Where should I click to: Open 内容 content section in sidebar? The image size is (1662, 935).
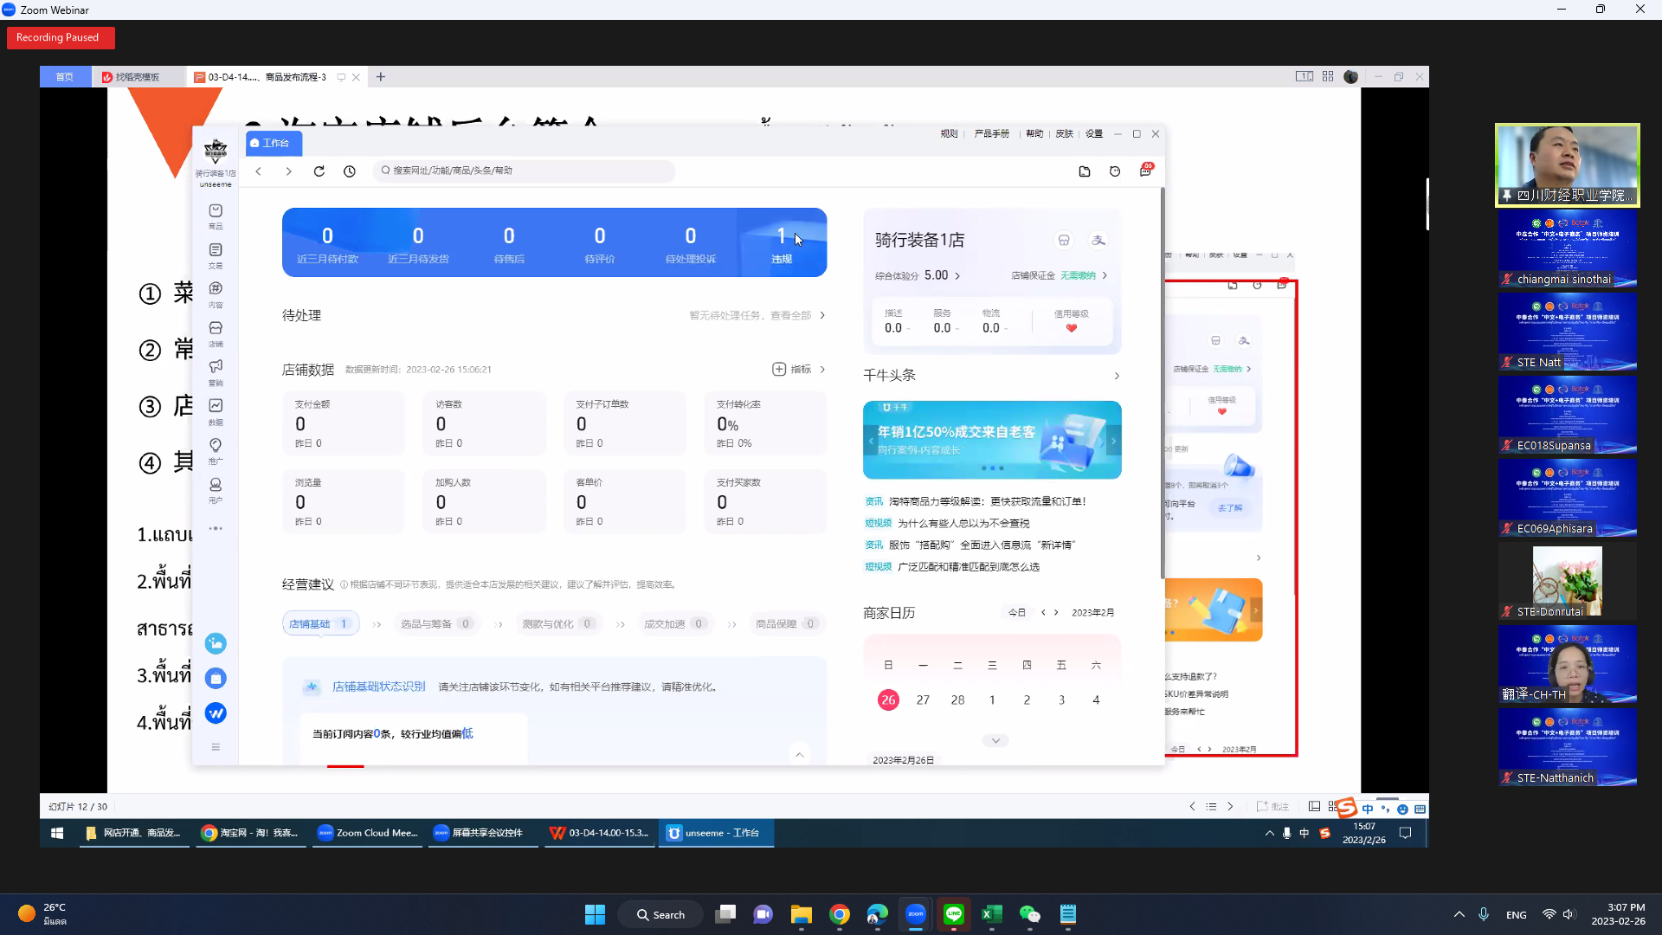[x=216, y=295]
